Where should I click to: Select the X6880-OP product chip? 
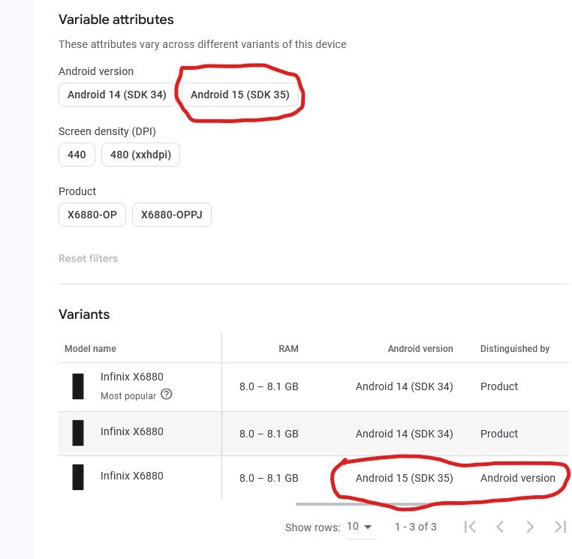point(92,215)
